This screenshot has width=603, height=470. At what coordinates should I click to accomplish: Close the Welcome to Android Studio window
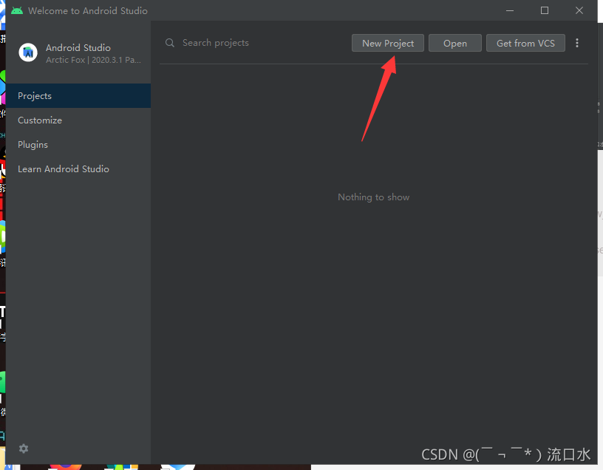point(579,11)
